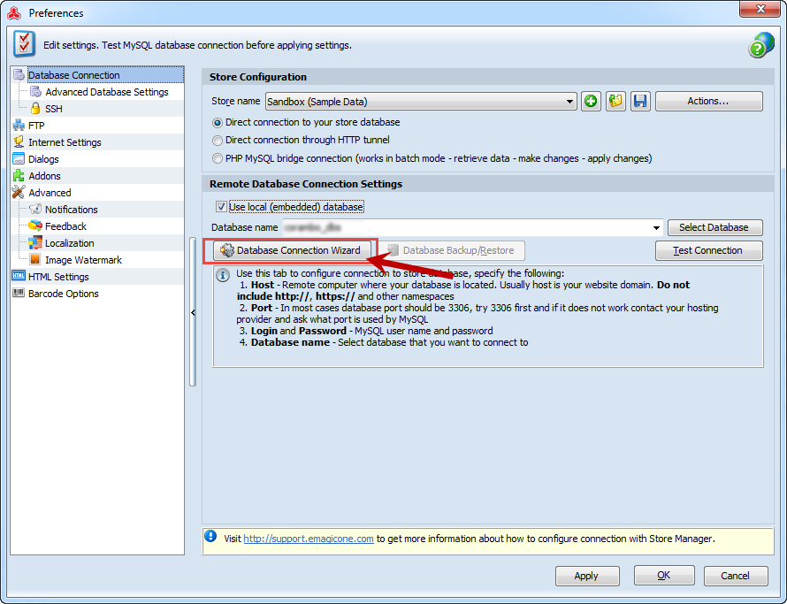Select Direct connection through HTTP tunnel
The image size is (787, 604).
[x=218, y=140]
